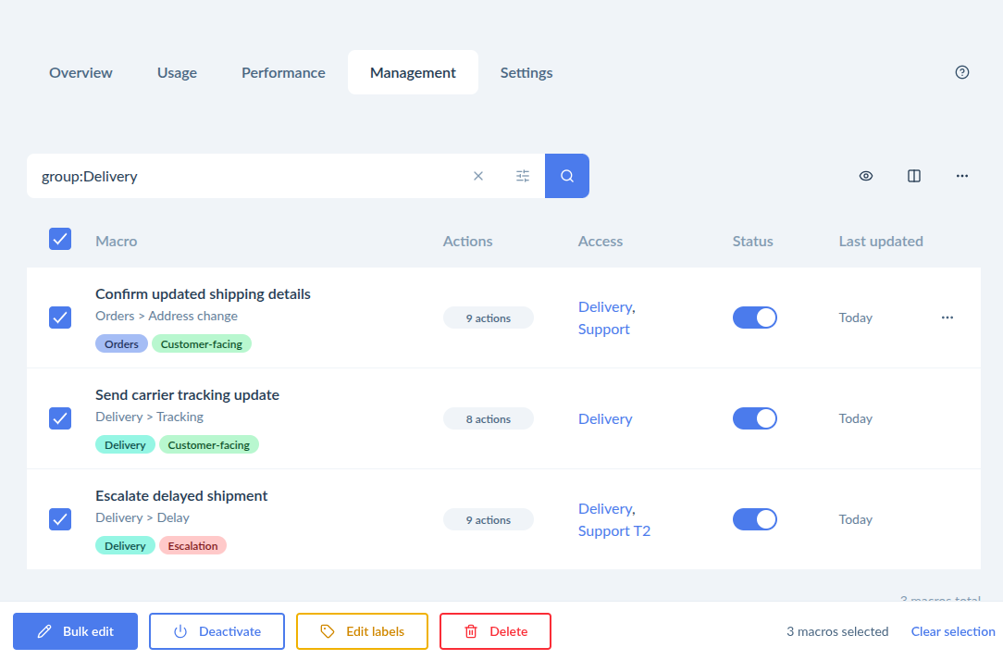1003x660 pixels.
Task: Open the toolbar more options ellipsis
Action: click(961, 176)
